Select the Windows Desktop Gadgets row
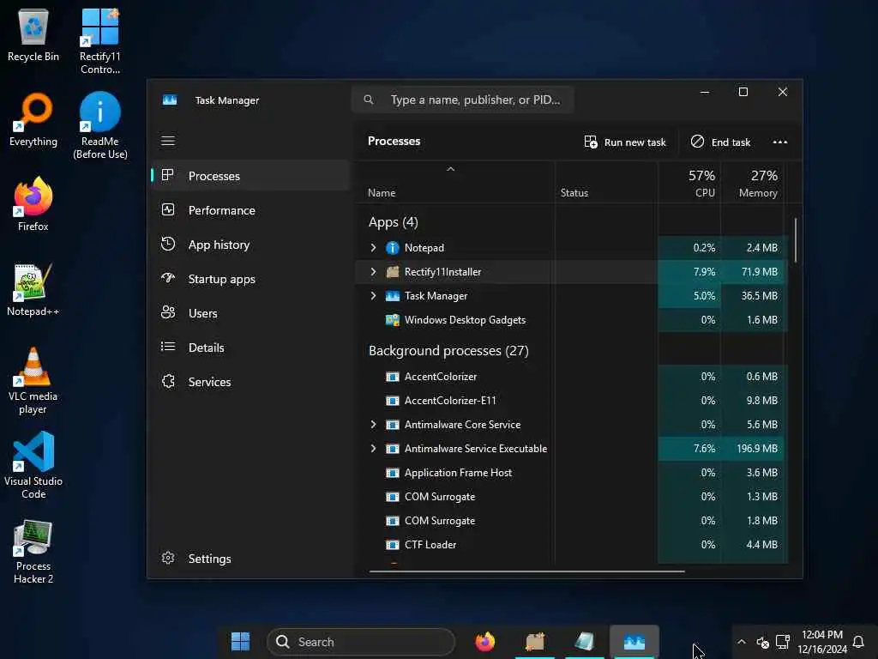The image size is (878, 659). point(571,320)
